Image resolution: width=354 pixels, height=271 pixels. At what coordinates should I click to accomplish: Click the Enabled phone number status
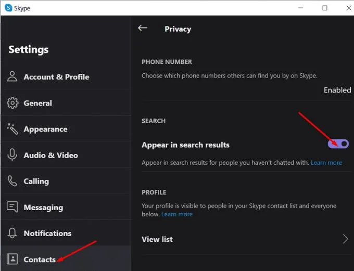(x=337, y=90)
